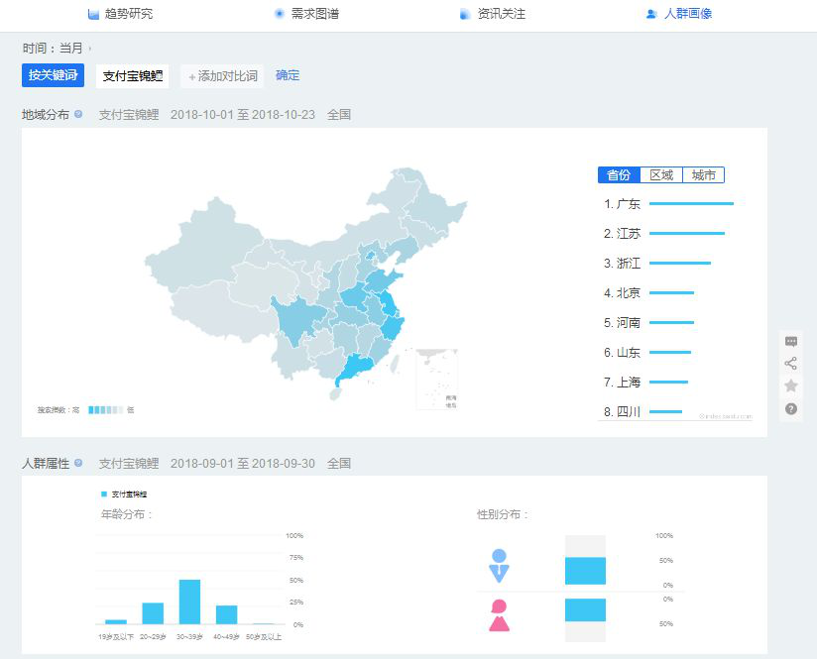Click the male gender figure icon
The width and height of the screenshot is (817, 659).
499,566
